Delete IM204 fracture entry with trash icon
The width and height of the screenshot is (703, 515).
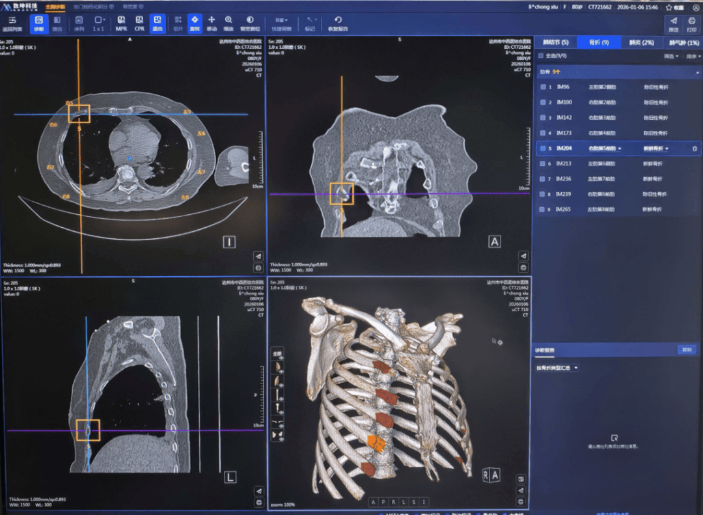pyautogui.click(x=695, y=148)
